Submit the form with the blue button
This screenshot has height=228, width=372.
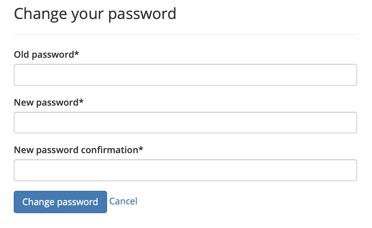(x=60, y=202)
